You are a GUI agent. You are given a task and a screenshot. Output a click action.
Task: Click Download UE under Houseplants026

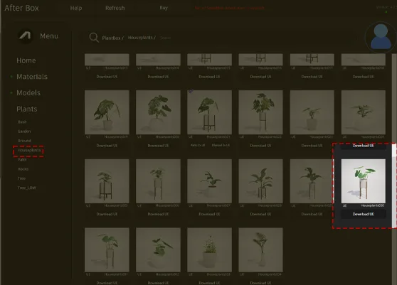(158, 214)
